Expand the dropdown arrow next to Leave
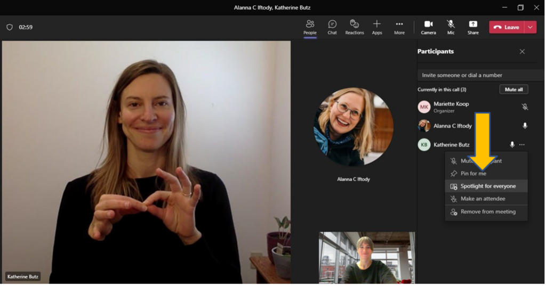This screenshot has width=546, height=286. coord(530,27)
